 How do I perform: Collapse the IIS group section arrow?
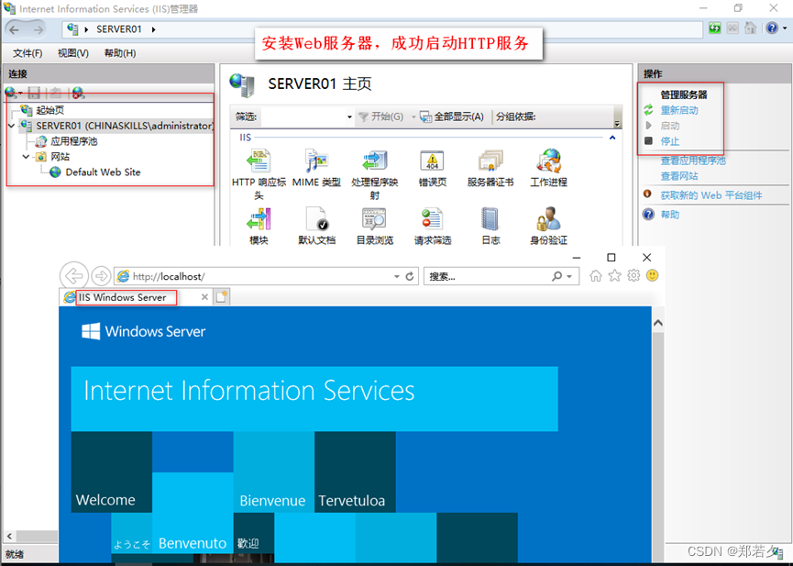[x=612, y=138]
